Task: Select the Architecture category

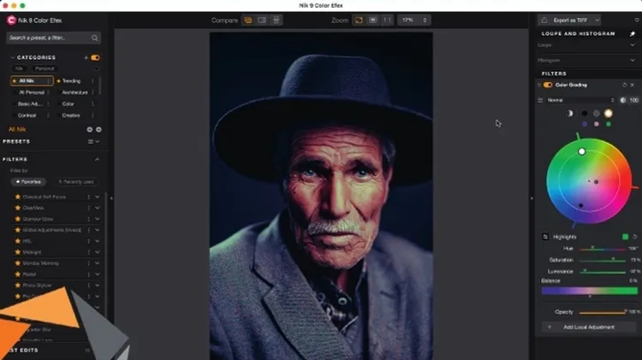Action: pos(74,92)
